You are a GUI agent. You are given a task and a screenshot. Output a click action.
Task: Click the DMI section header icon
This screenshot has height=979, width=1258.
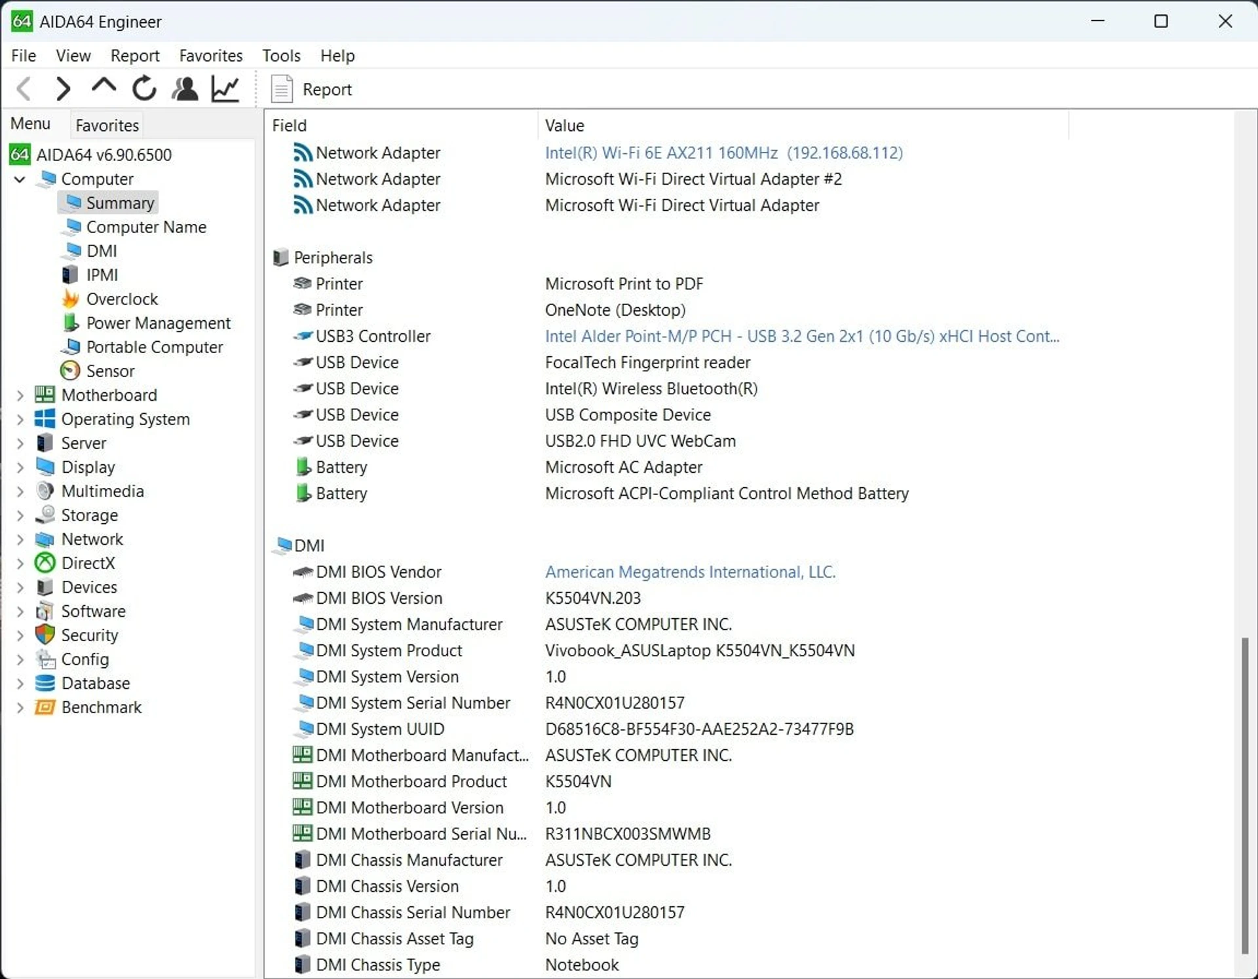(283, 545)
